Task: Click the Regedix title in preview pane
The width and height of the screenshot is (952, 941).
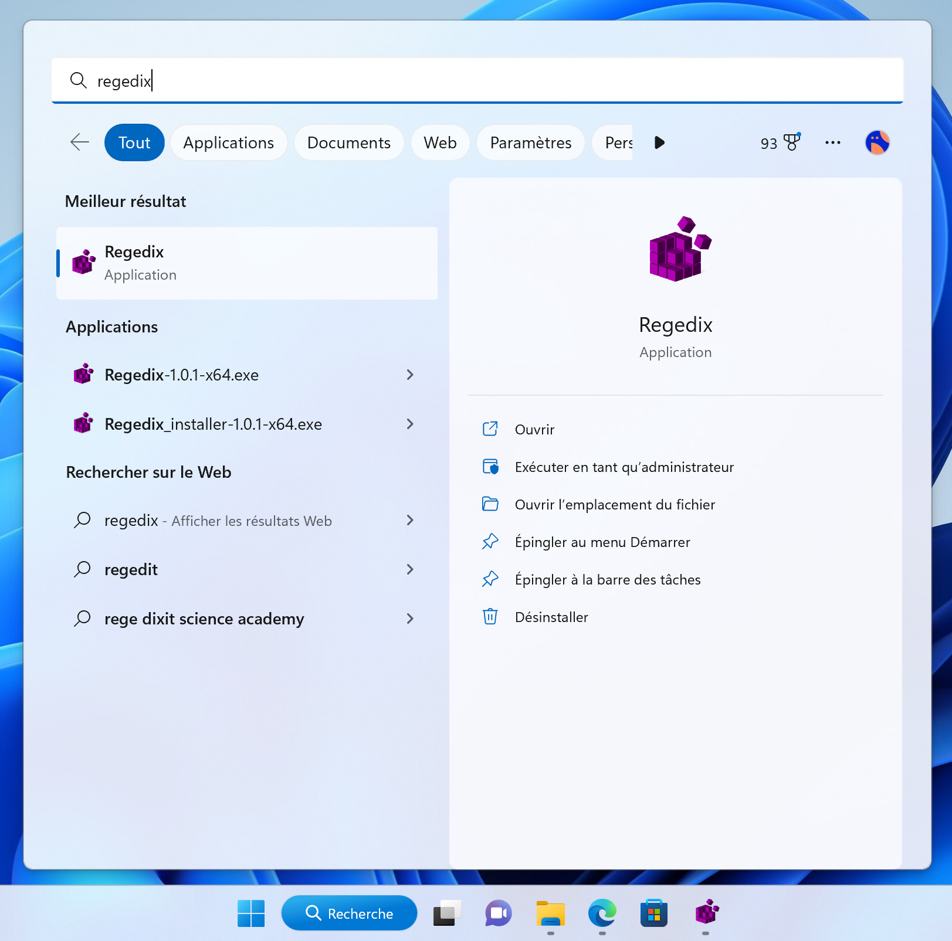Action: 676,325
